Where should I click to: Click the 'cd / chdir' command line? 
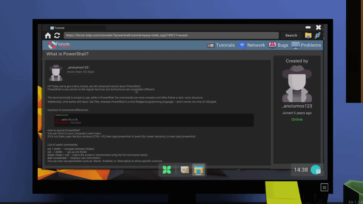(x=71, y=149)
